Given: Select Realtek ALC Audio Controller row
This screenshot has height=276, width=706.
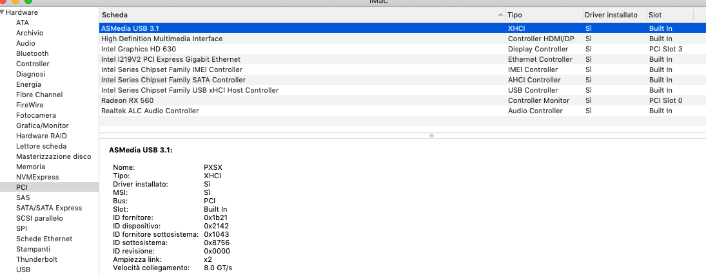Looking at the screenshot, I should (402, 111).
